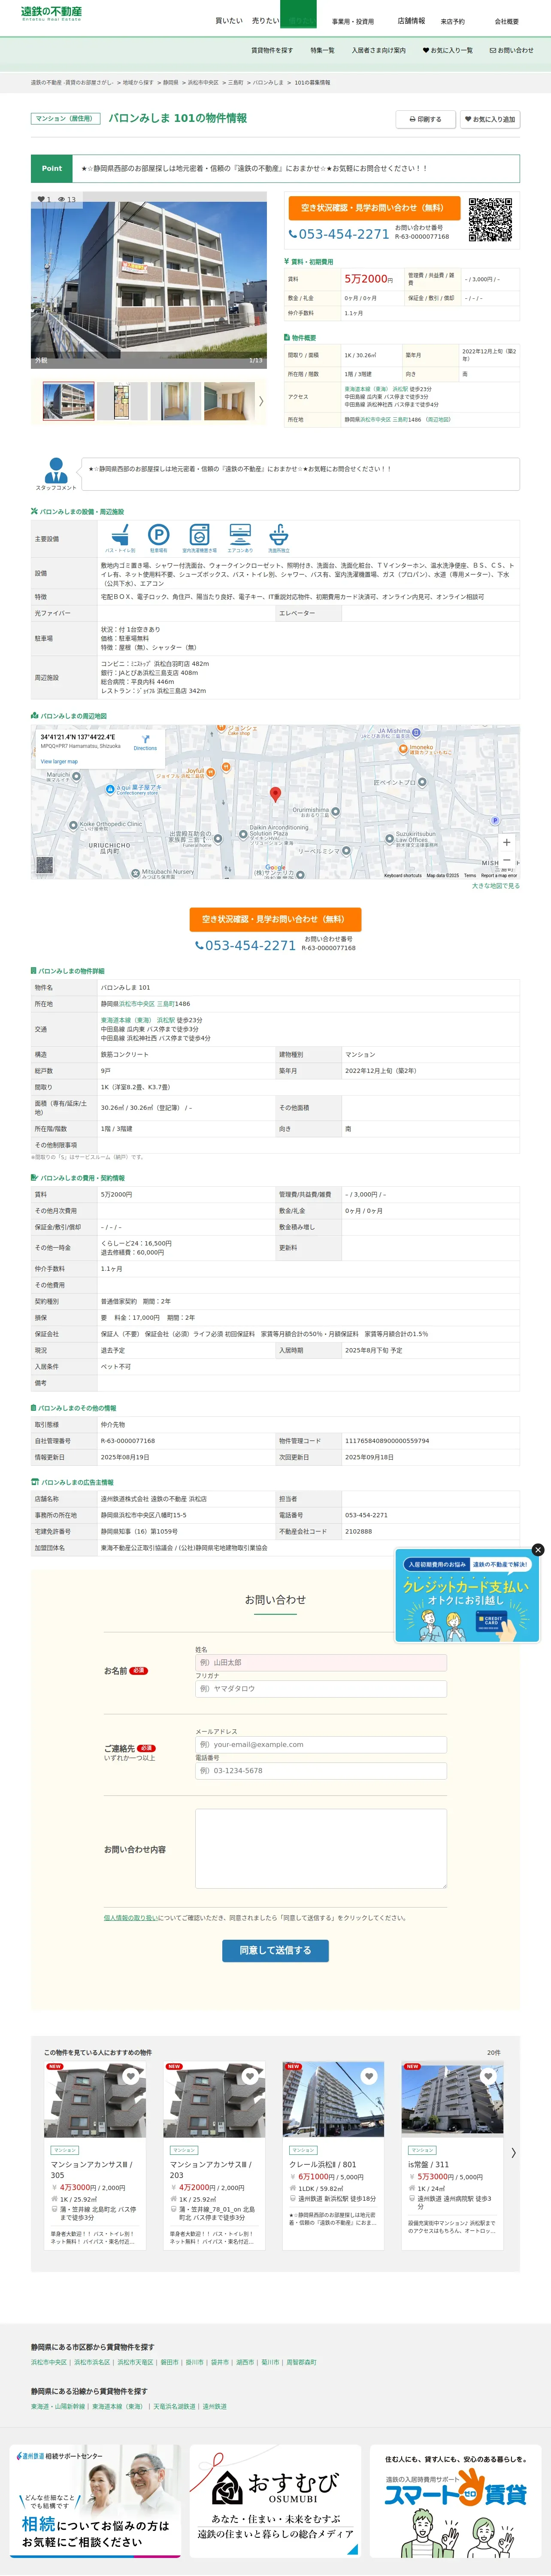Submit with 同意して送信する button

click(x=275, y=1950)
